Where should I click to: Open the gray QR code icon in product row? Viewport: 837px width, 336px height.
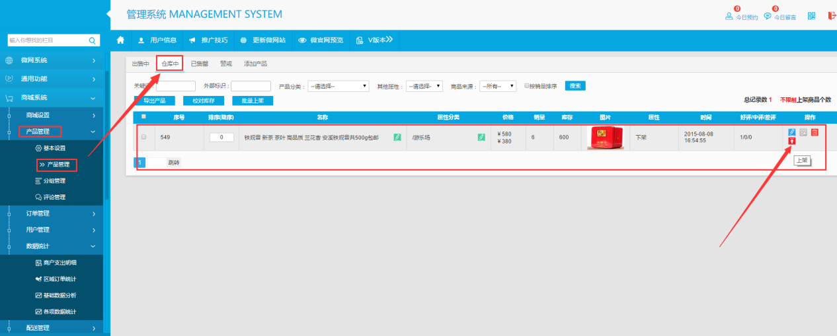(803, 132)
